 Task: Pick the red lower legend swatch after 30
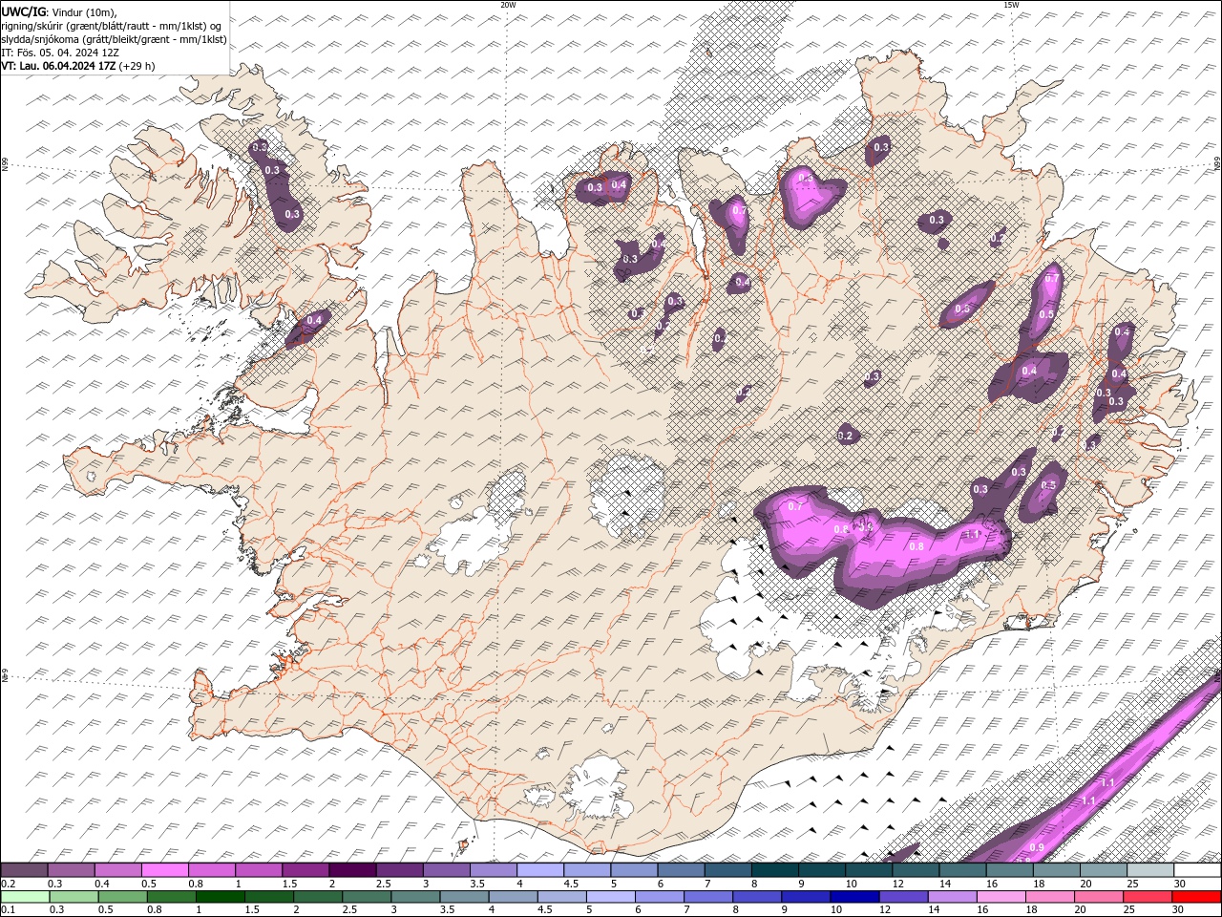tap(1197, 897)
